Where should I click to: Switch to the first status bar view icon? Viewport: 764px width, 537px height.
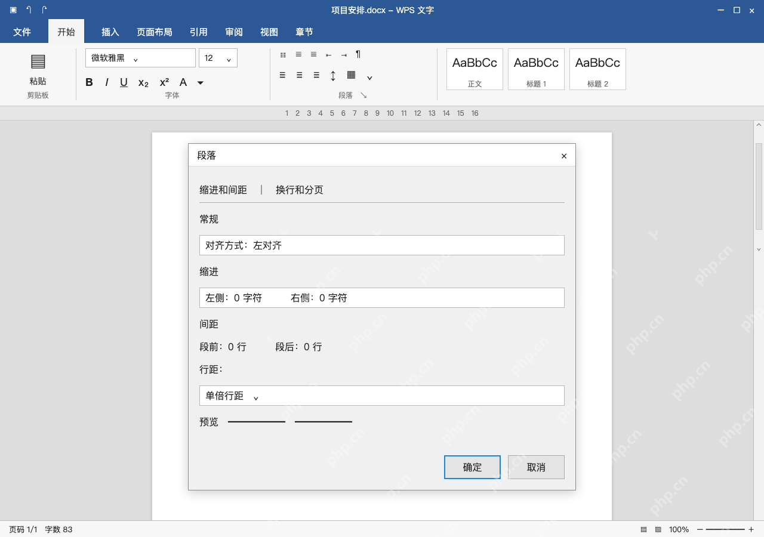point(643,529)
